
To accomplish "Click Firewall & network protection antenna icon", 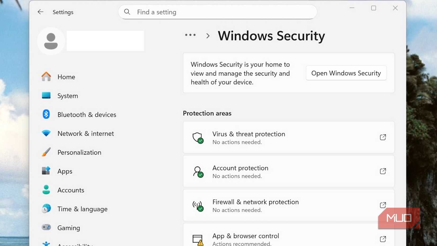I will click(x=198, y=205).
